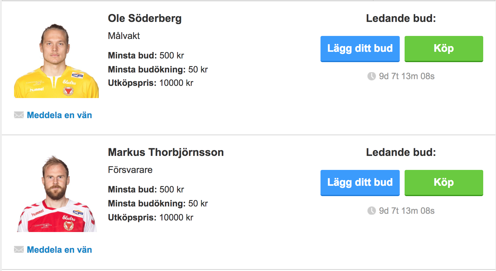Click the Försvarare position label

[130, 170]
